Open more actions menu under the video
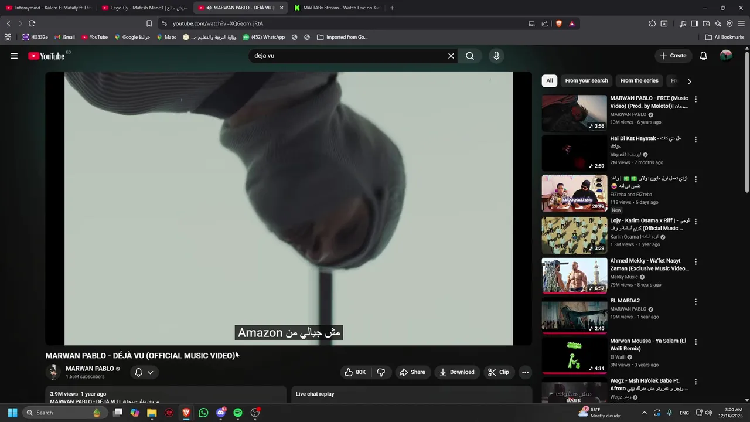This screenshot has width=750, height=422. click(x=525, y=372)
